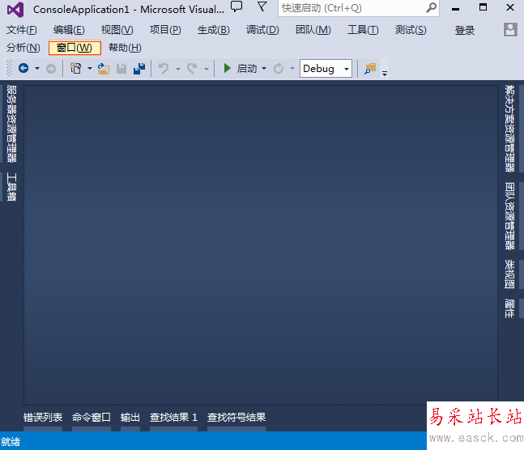Open the 文件(F) menu

pos(21,30)
